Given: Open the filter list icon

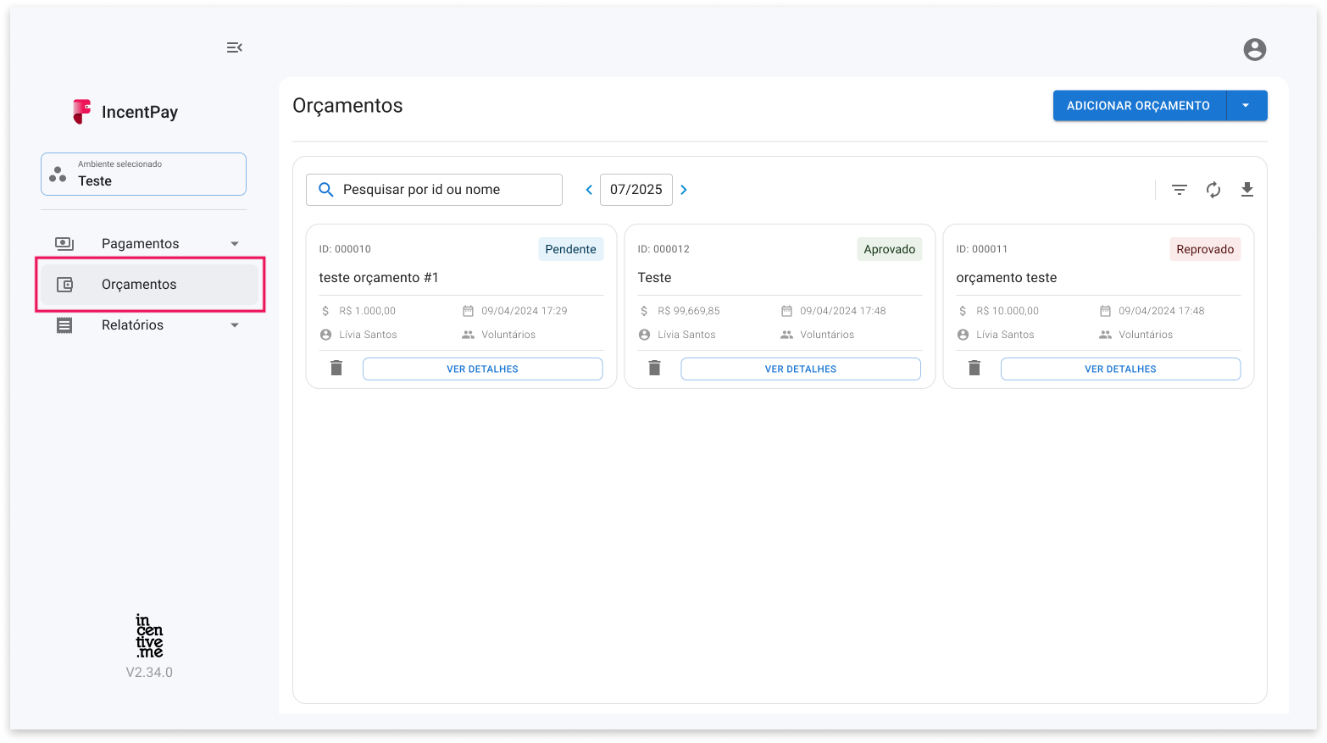Looking at the screenshot, I should [x=1180, y=190].
